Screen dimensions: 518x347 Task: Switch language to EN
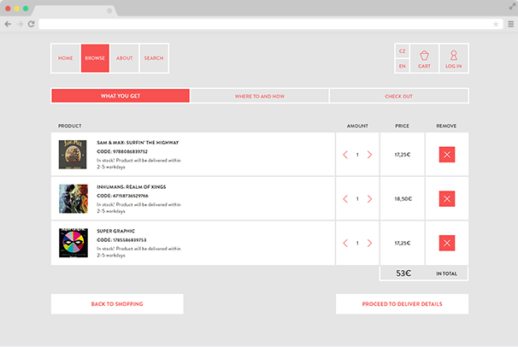pos(403,66)
